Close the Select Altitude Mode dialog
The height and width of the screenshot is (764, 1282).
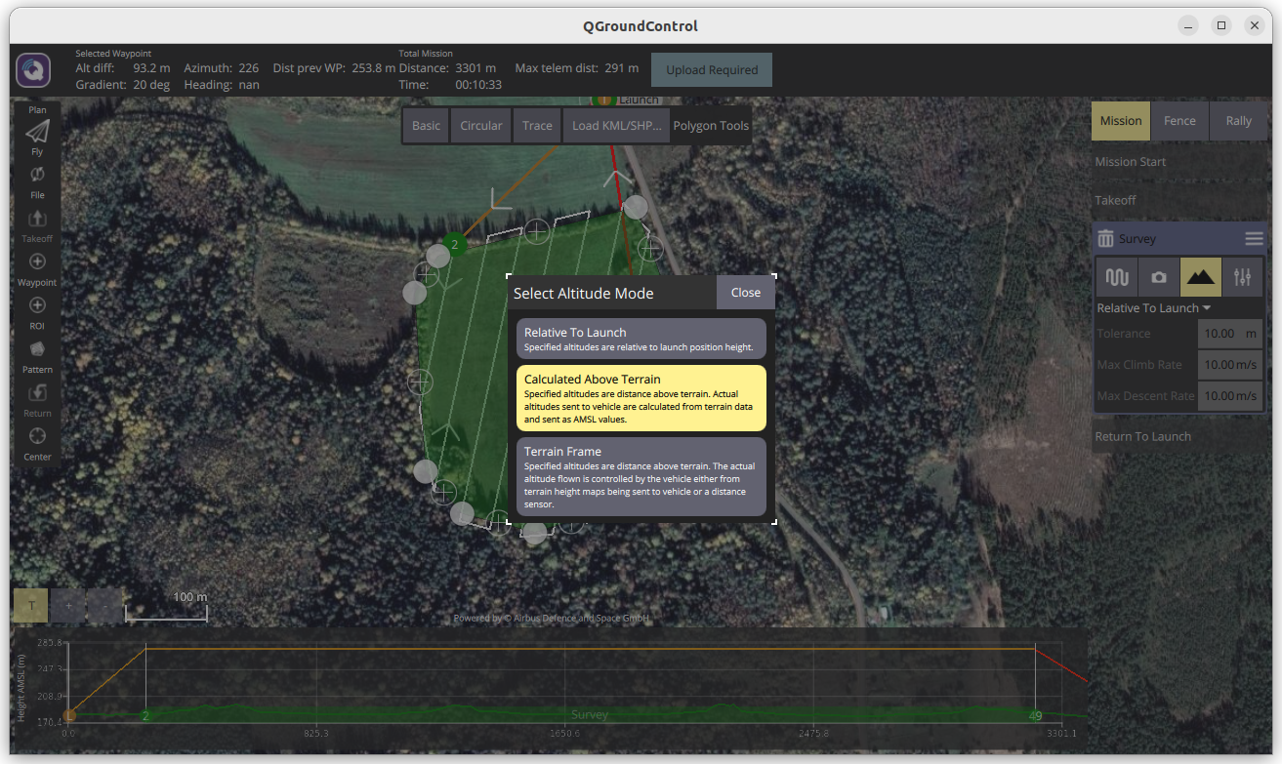coord(745,293)
